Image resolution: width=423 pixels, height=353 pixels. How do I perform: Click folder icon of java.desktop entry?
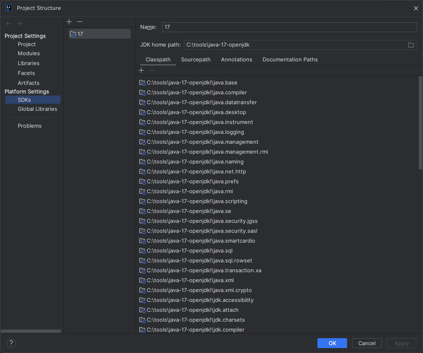coord(142,112)
